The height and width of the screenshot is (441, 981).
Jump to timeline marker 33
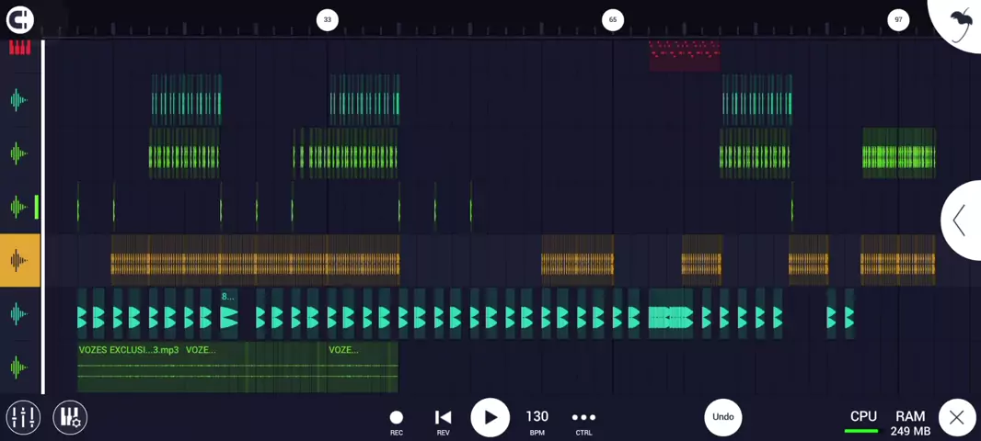point(327,19)
